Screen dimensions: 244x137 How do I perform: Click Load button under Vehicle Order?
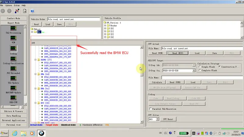click(48, 24)
